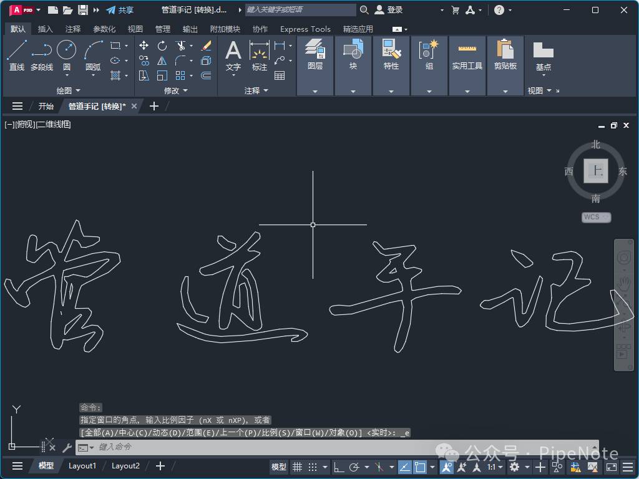Toggle isometric drafting in status bar
The image size is (639, 479).
point(379,467)
